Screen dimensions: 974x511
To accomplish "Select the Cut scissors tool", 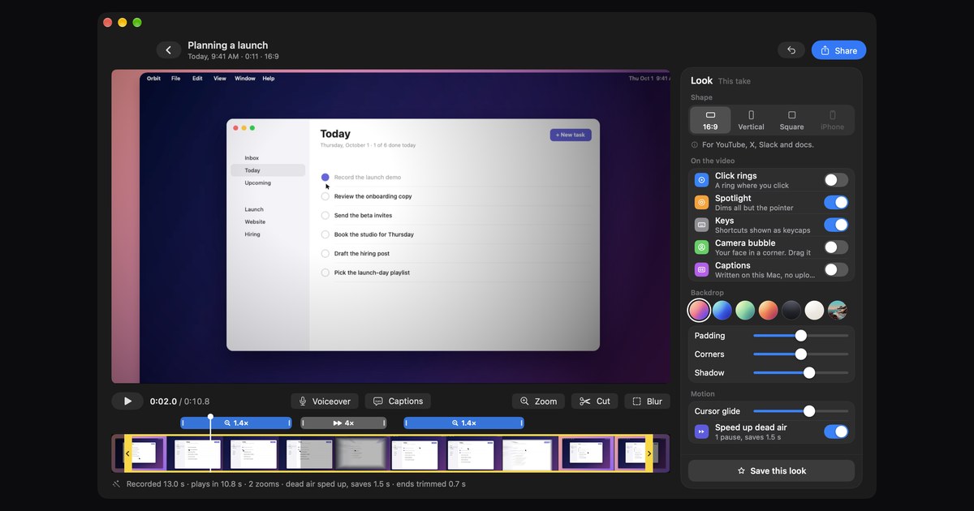I will coord(595,401).
